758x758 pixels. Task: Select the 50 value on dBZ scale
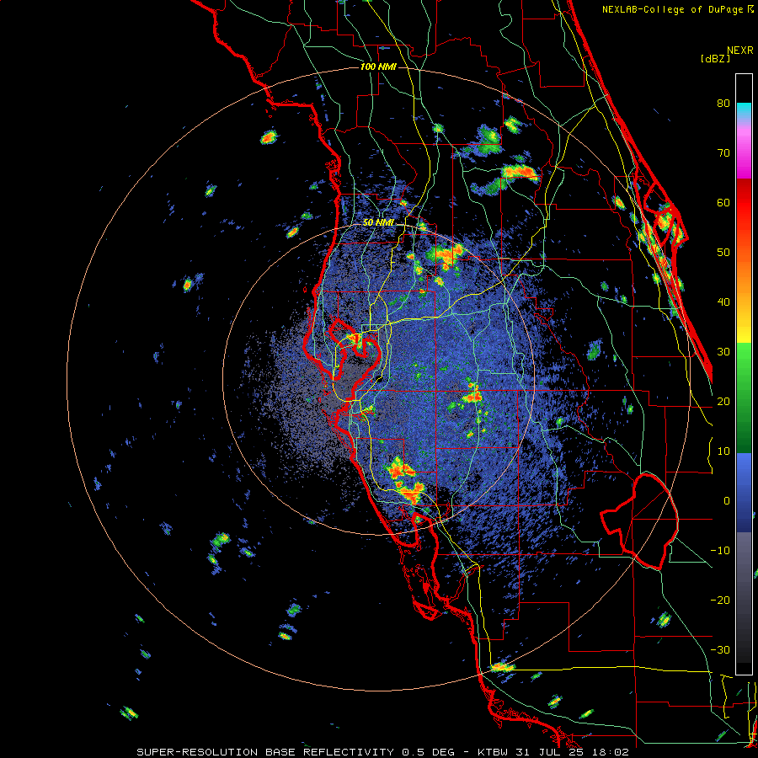723,253
